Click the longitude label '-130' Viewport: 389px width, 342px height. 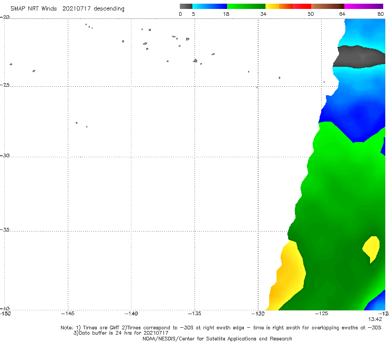258,314
